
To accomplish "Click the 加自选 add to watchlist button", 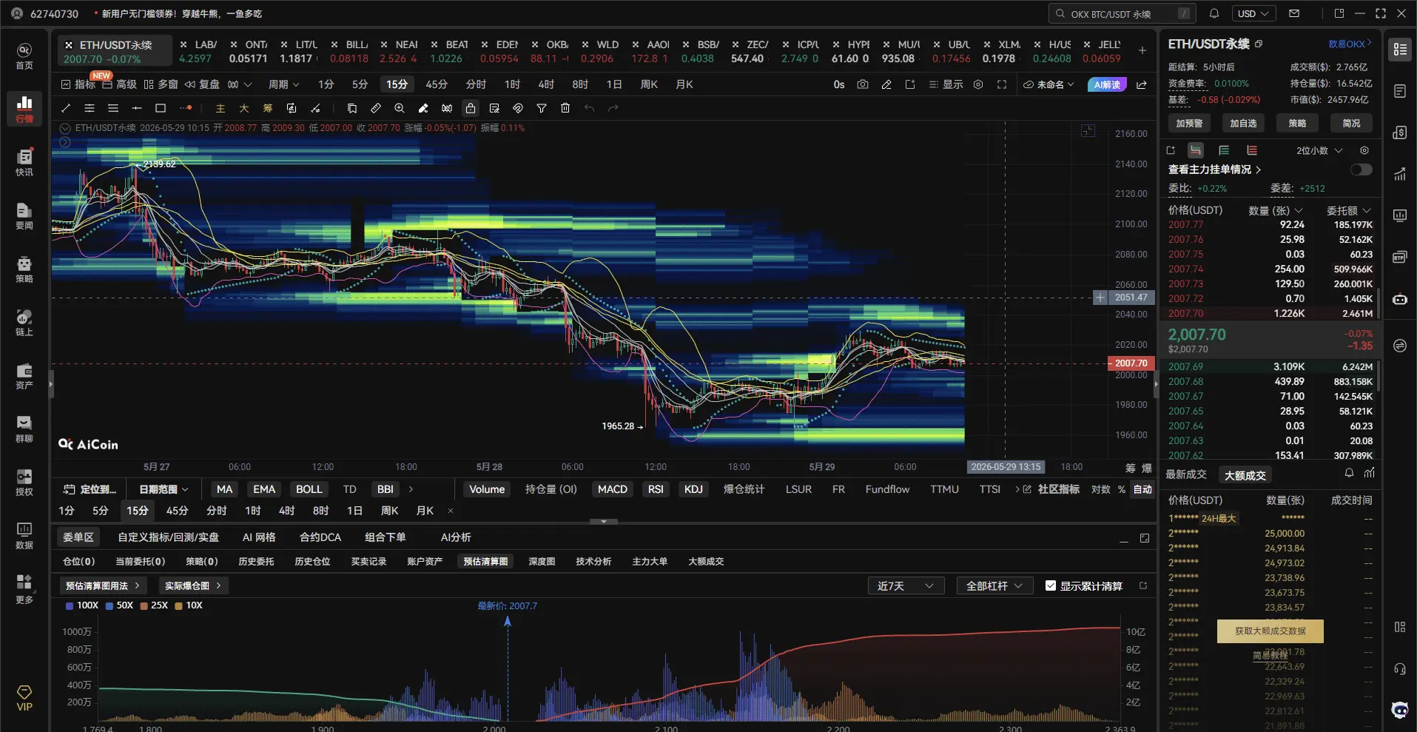I will tap(1243, 124).
